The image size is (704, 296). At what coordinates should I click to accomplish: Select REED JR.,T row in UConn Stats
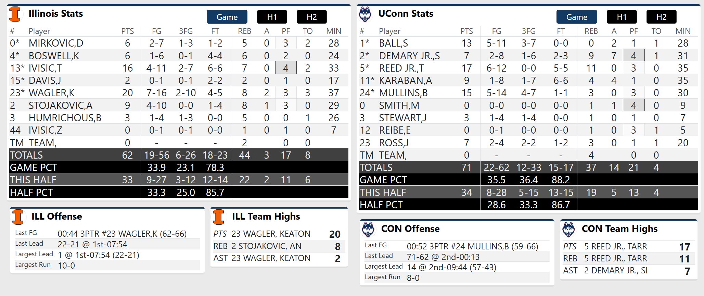point(401,68)
